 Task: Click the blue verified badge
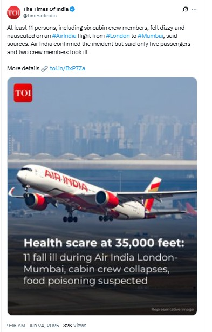click(72, 9)
